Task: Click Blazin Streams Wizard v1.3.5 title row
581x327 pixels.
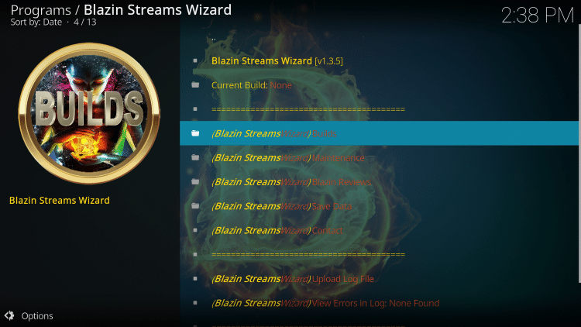Action: [x=379, y=60]
